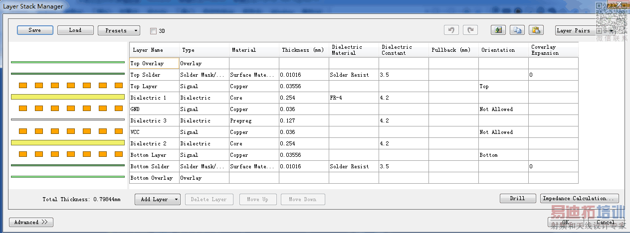Image resolution: width=630 pixels, height=233 pixels.
Task: Select the Top Overlay layer name cell
Action: [154, 63]
